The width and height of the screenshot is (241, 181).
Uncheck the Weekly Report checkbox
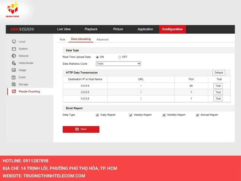pyautogui.click(x=130, y=115)
